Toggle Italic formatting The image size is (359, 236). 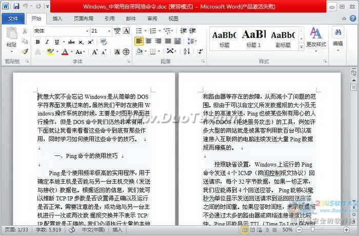pos(47,42)
